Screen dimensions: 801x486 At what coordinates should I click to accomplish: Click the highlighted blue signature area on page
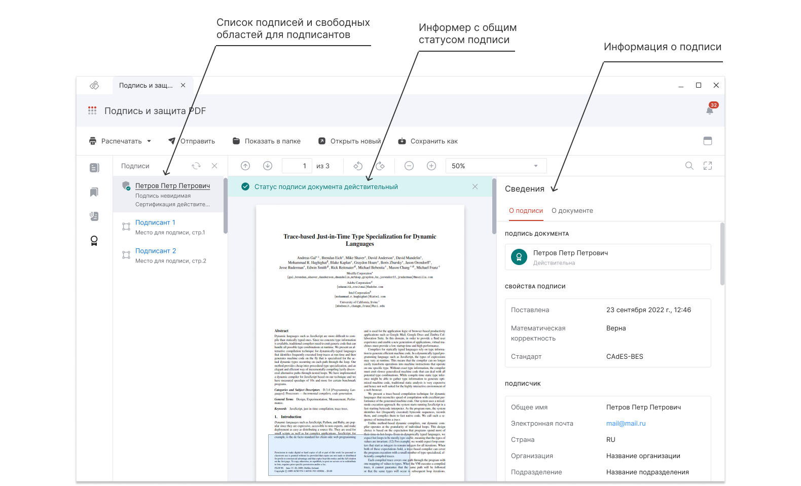(x=339, y=455)
